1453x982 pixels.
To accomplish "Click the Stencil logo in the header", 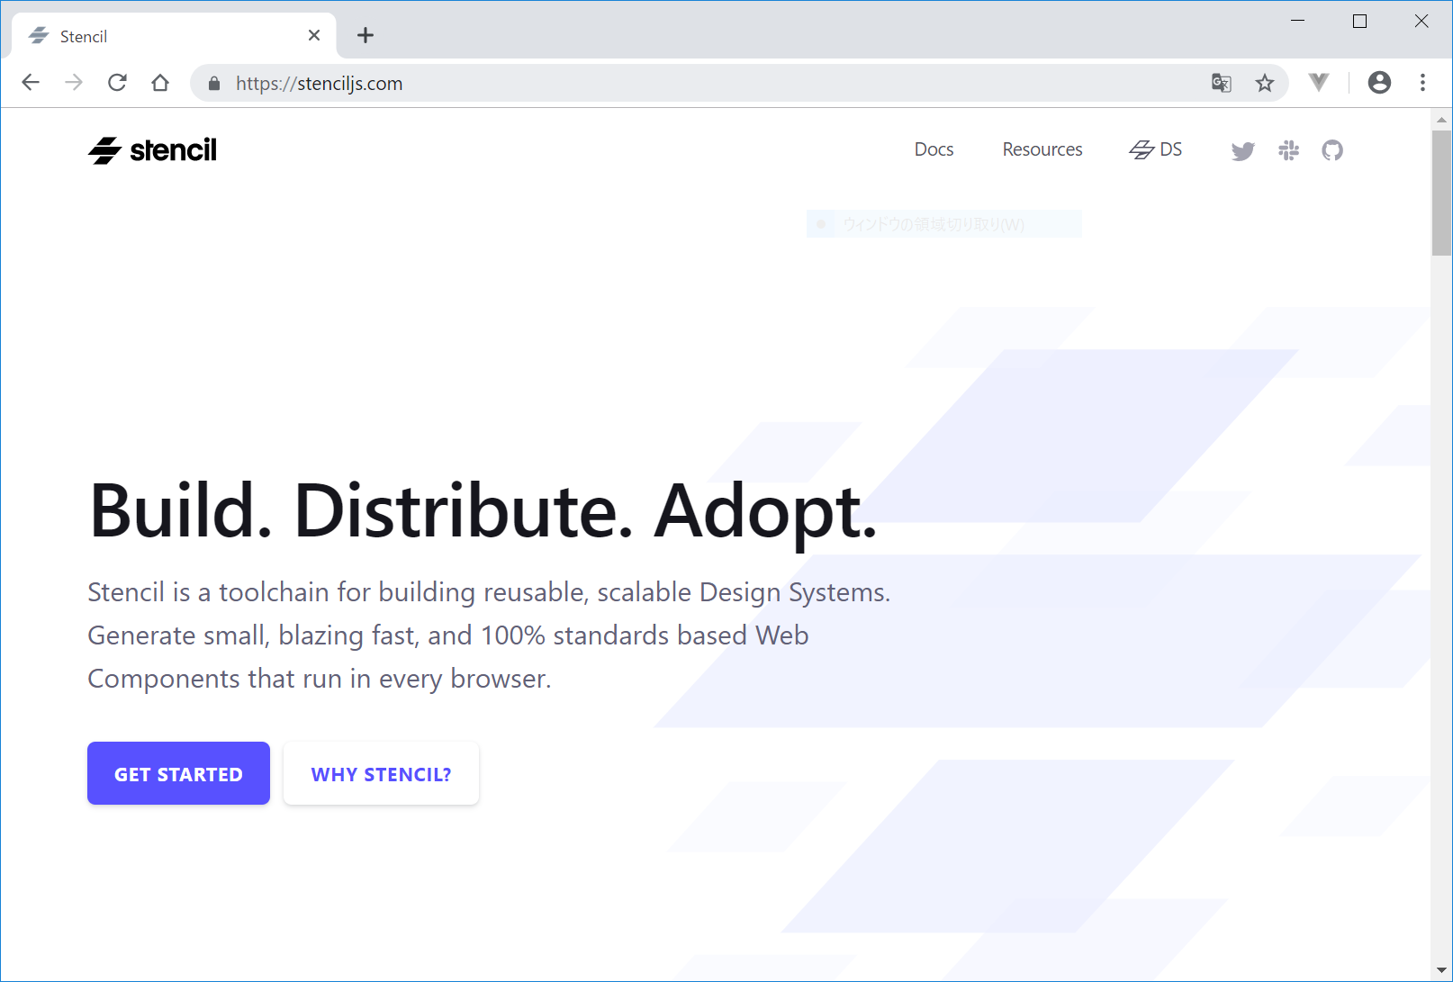I will tap(152, 150).
